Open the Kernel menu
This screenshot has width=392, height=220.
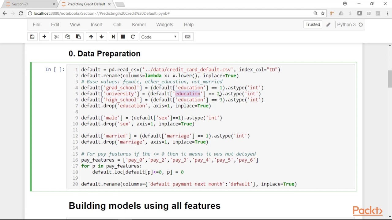[x=139, y=25]
